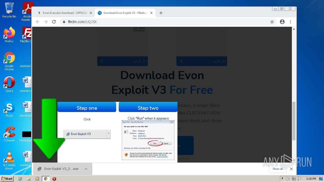This screenshot has height=182, width=324.
Task: Open the dropdown arrow beside Evon Exploit V3
Action: tap(109, 134)
